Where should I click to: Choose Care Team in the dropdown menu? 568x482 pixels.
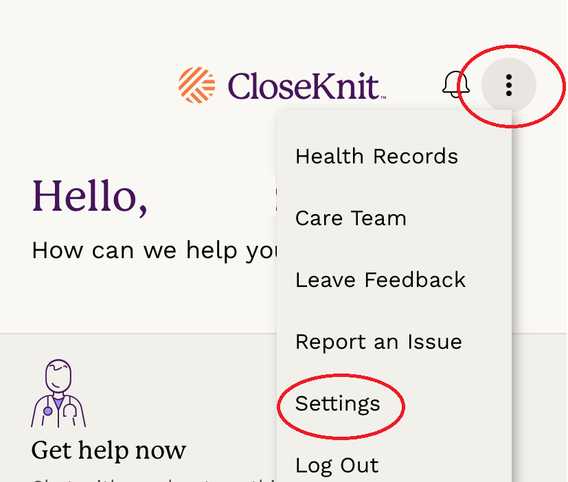point(351,218)
